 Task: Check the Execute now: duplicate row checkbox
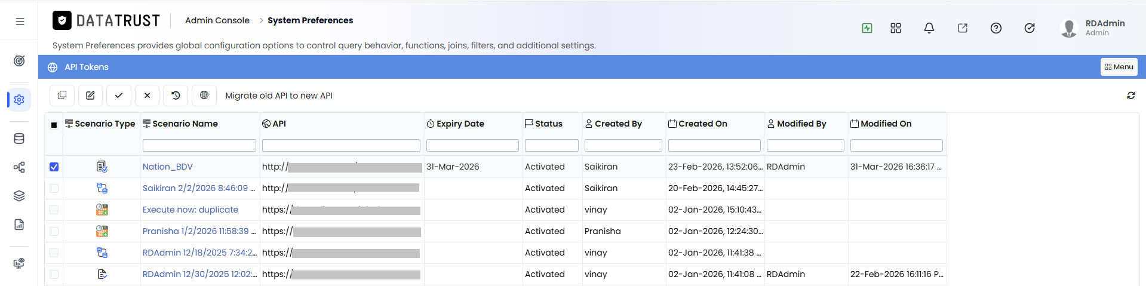coord(54,210)
